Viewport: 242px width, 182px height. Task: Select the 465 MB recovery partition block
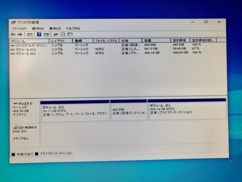(x=129, y=110)
